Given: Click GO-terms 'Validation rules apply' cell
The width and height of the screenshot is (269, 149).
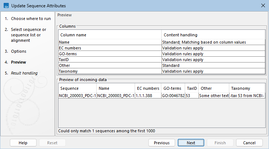Looking at the screenshot, I should click(213, 54).
